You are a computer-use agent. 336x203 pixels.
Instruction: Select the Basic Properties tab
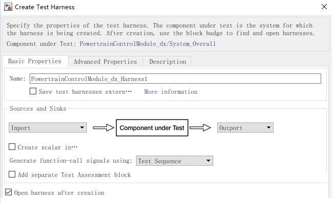pyautogui.click(x=35, y=61)
